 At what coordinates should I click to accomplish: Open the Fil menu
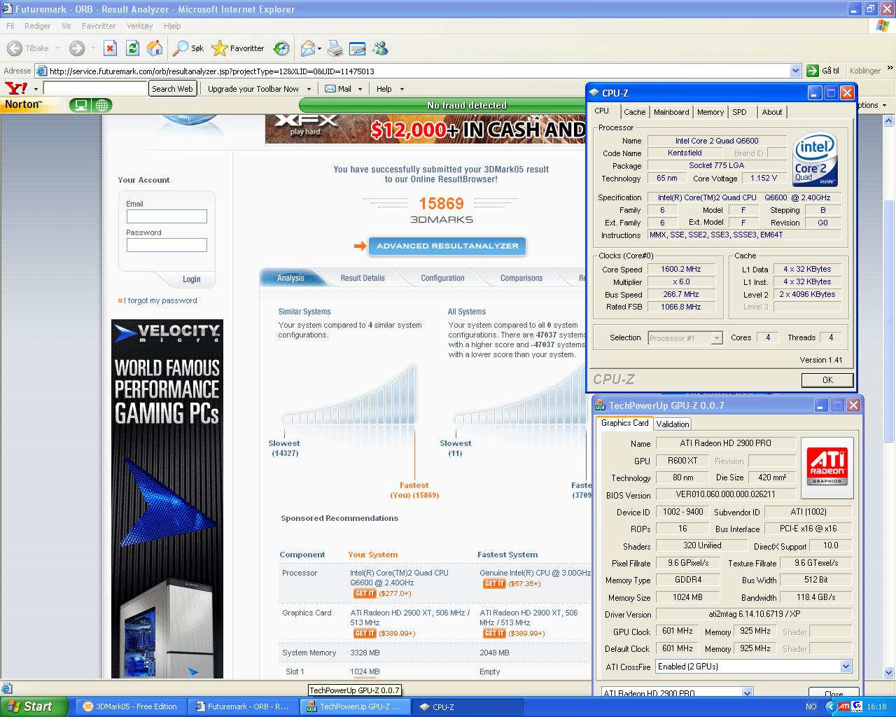point(10,26)
